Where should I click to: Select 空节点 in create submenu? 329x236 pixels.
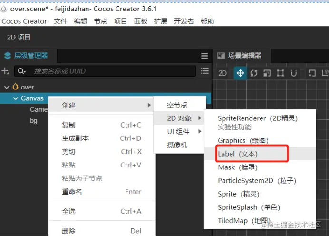click(180, 105)
